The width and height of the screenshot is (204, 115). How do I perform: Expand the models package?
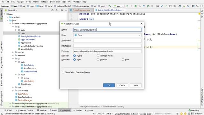13,52
